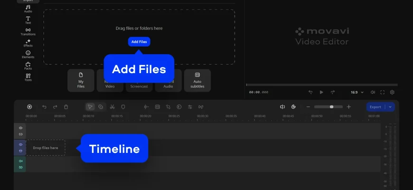
Task: Open the Audio section in sidebar
Action: 28,9
